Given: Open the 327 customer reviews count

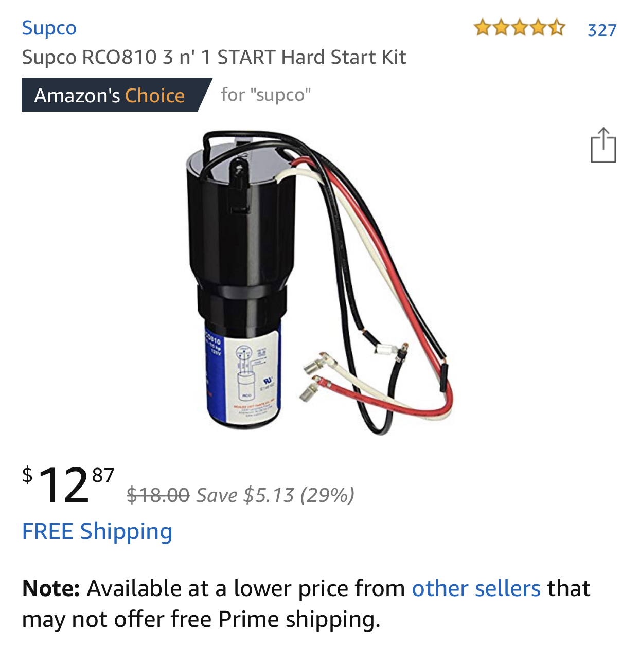Looking at the screenshot, I should pyautogui.click(x=602, y=30).
